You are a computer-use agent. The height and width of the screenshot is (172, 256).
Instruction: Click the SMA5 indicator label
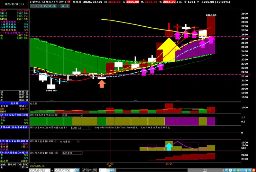(3, 11)
